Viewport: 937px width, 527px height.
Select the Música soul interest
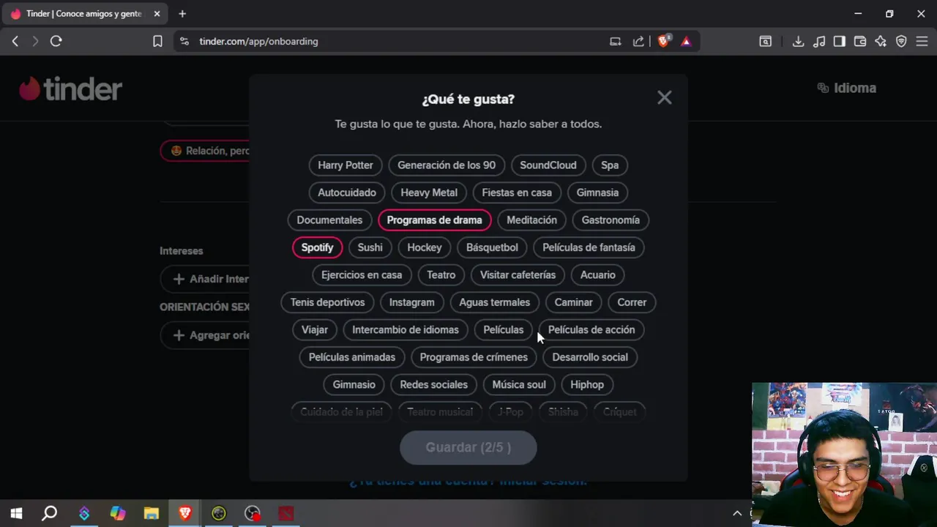pyautogui.click(x=519, y=385)
